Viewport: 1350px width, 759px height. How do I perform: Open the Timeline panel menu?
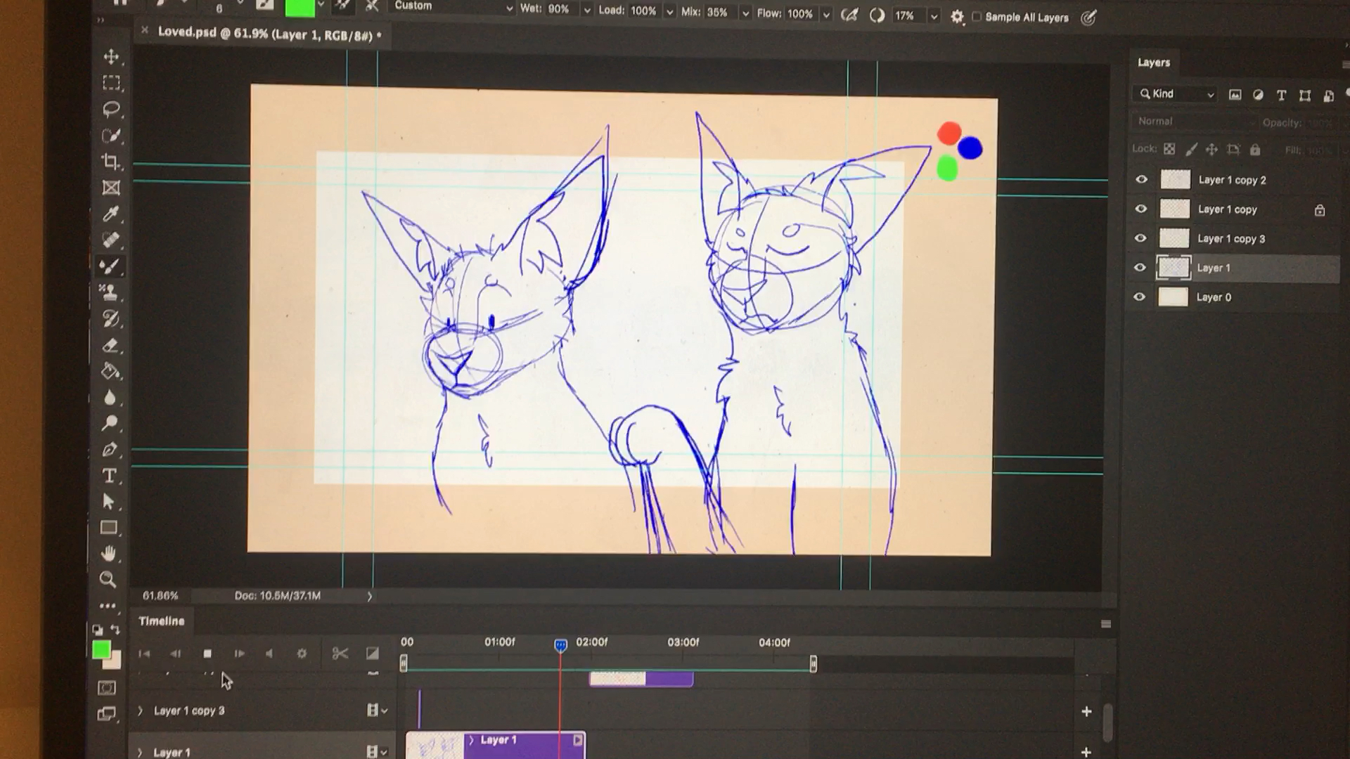[x=1106, y=624]
